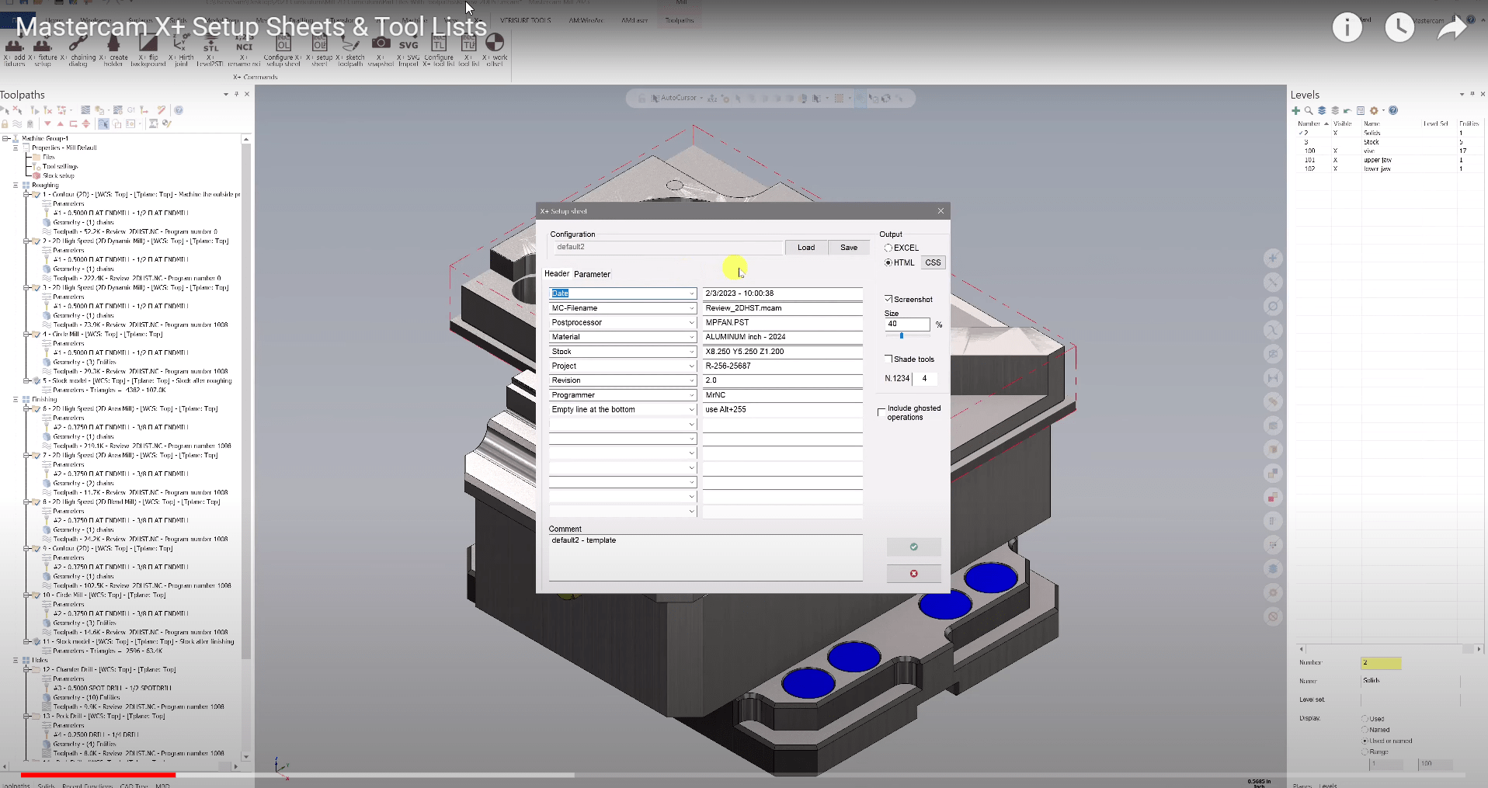Open the AM:WireArc ribbon tab
The width and height of the screenshot is (1488, 788).
[586, 20]
